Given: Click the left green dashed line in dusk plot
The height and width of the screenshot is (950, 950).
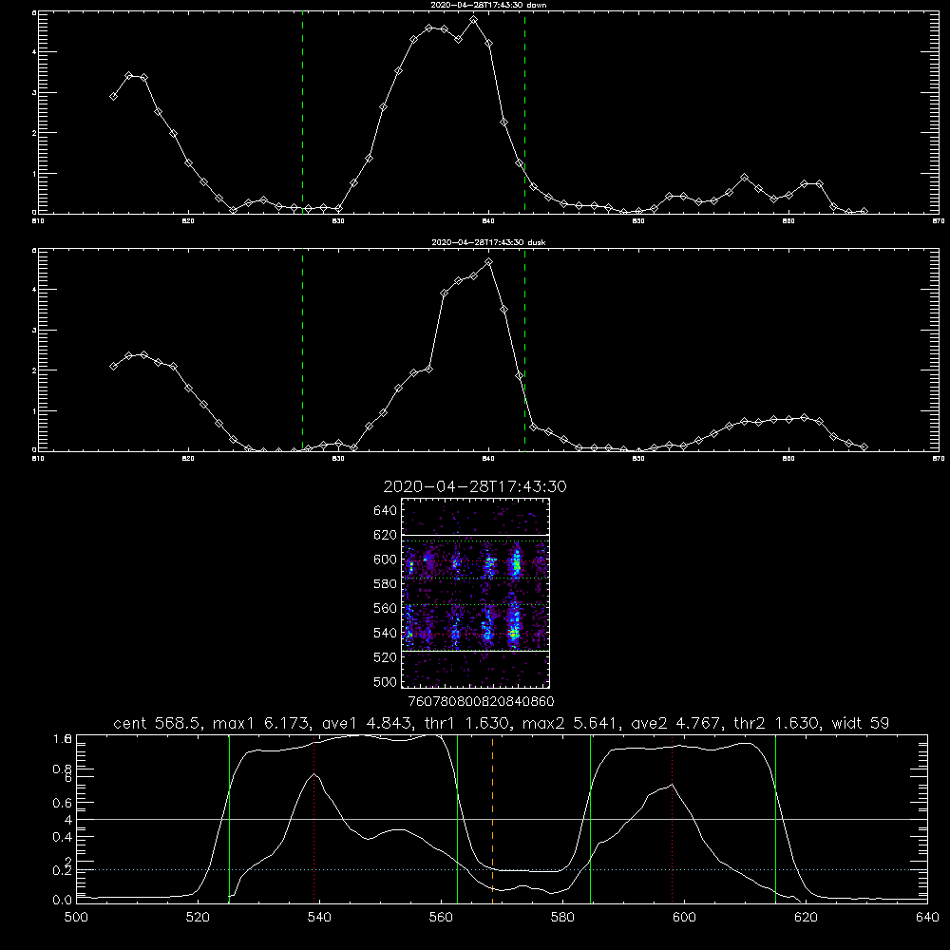Looking at the screenshot, I should click(x=302, y=350).
